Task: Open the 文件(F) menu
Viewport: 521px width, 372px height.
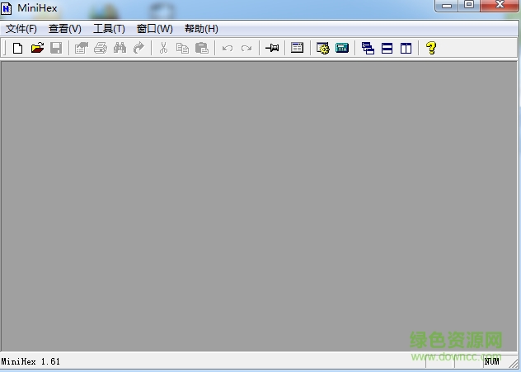Action: coord(21,29)
